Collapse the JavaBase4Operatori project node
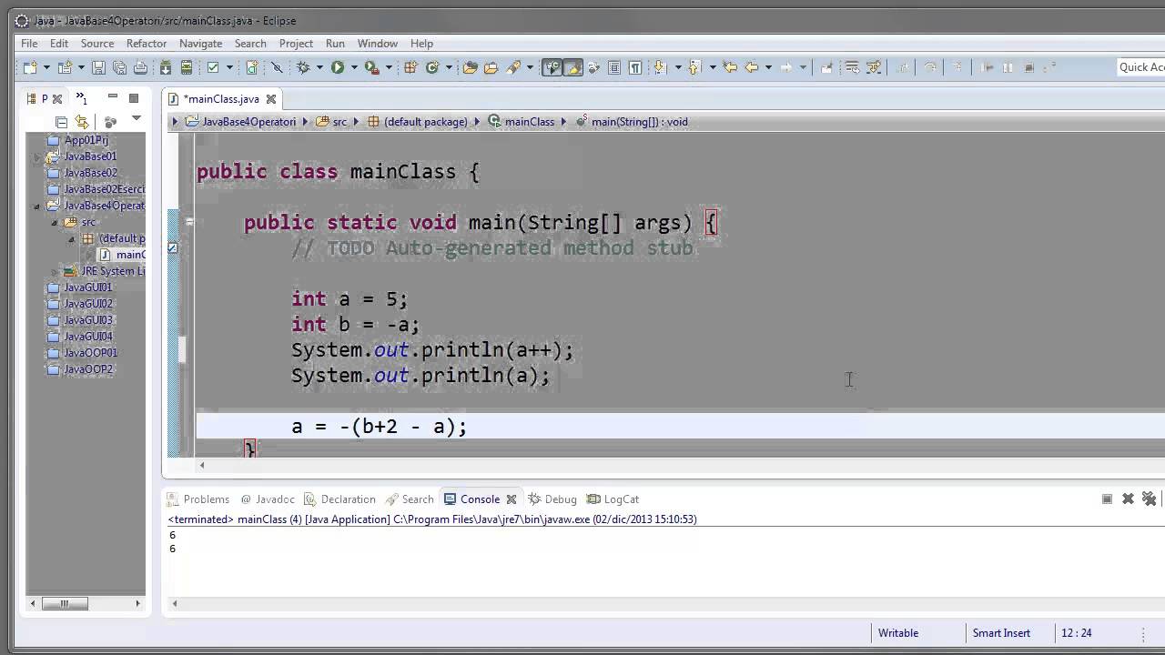 pyautogui.click(x=38, y=207)
